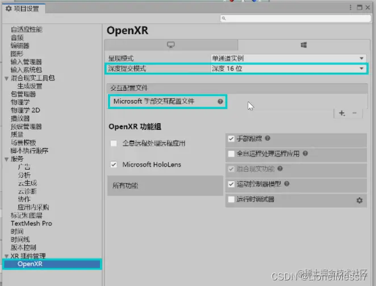Select 云生成 under 服务
Screen dimensions: 376x286
[27, 183]
